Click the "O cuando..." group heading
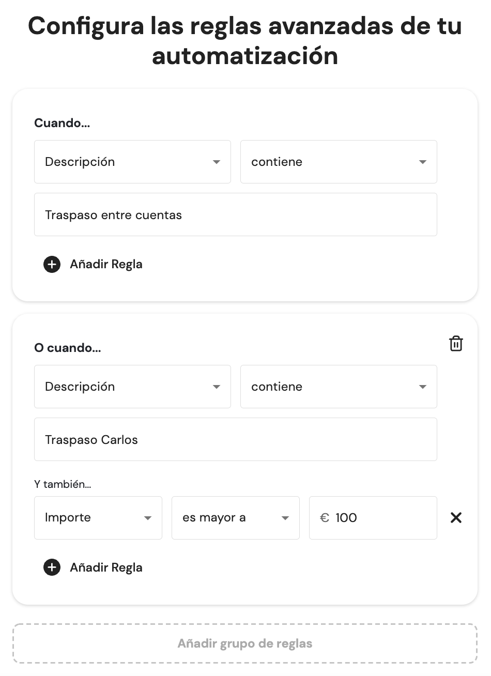The image size is (491, 676). pyautogui.click(x=68, y=348)
